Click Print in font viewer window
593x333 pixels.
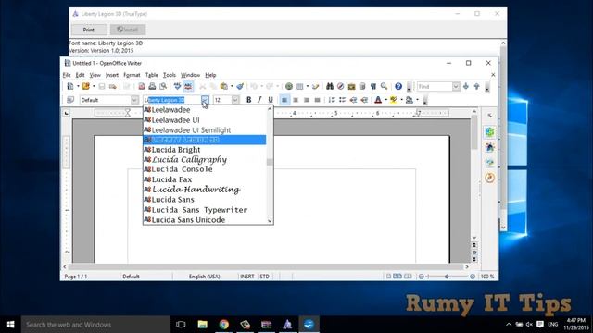click(x=89, y=30)
